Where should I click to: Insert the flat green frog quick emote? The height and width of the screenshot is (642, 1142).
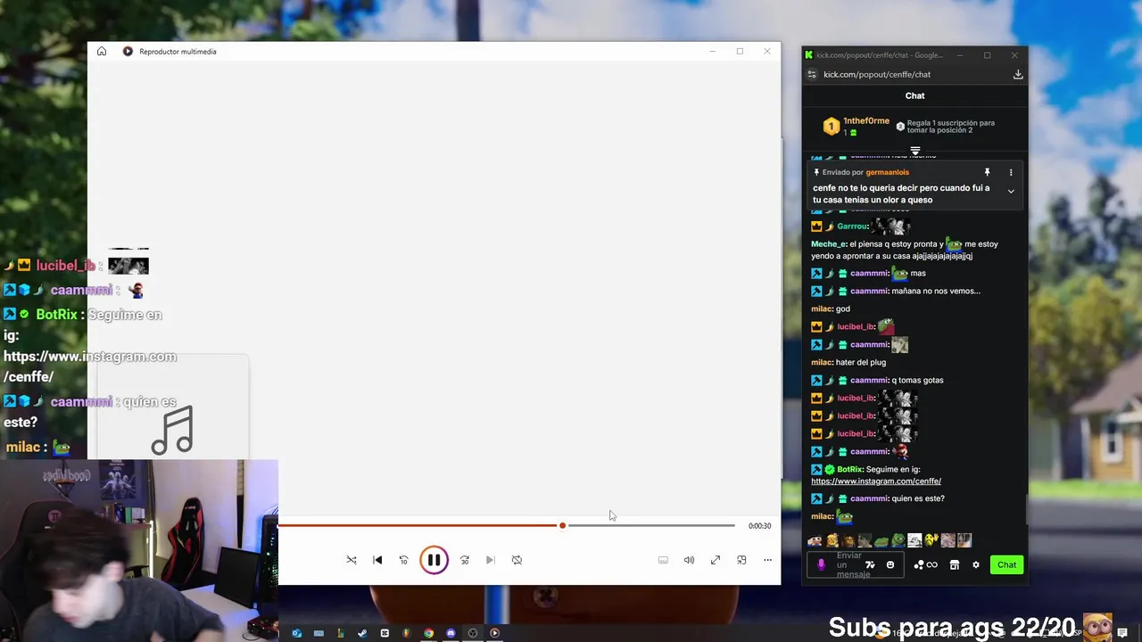pyautogui.click(x=881, y=540)
